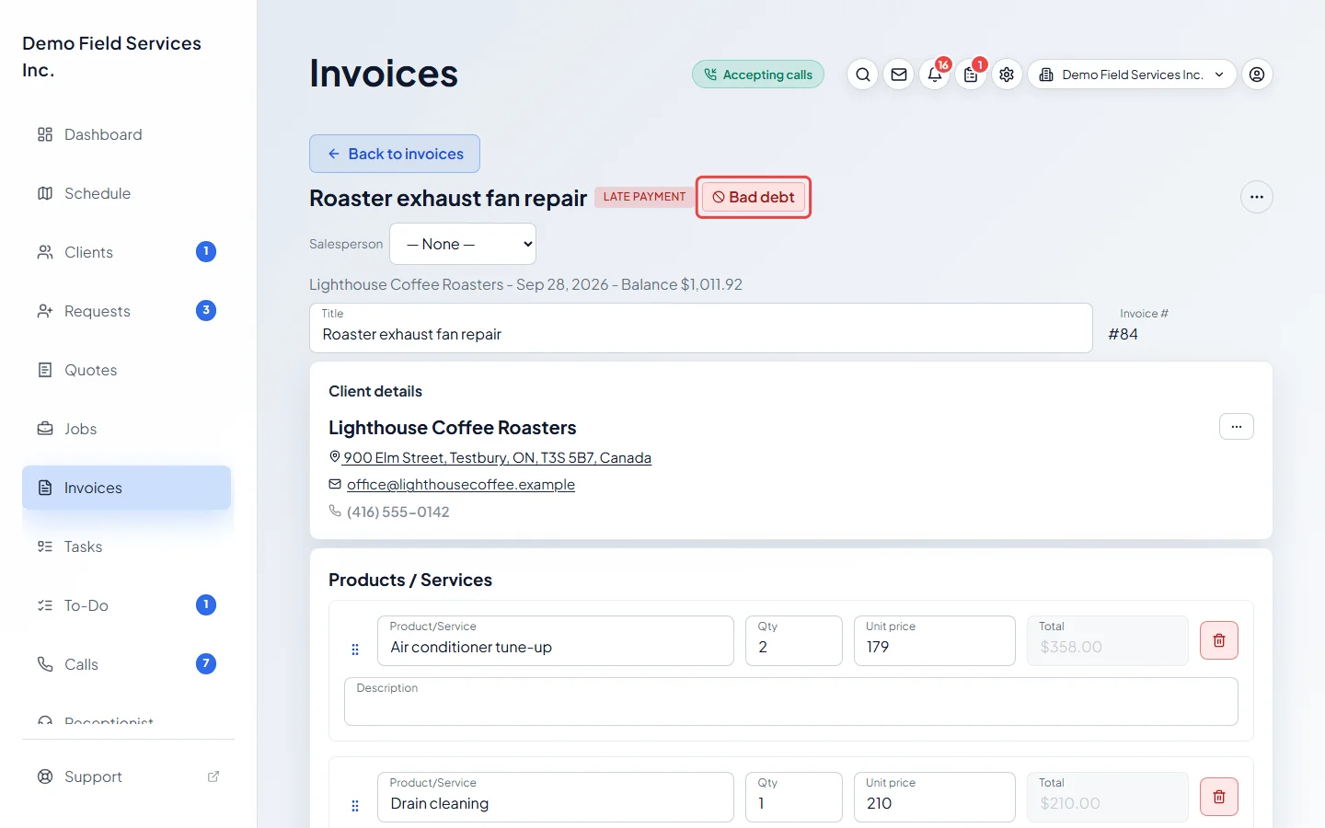The width and height of the screenshot is (1325, 828).
Task: Grab the drag handle for Air conditioner tune-up
Action: click(355, 650)
